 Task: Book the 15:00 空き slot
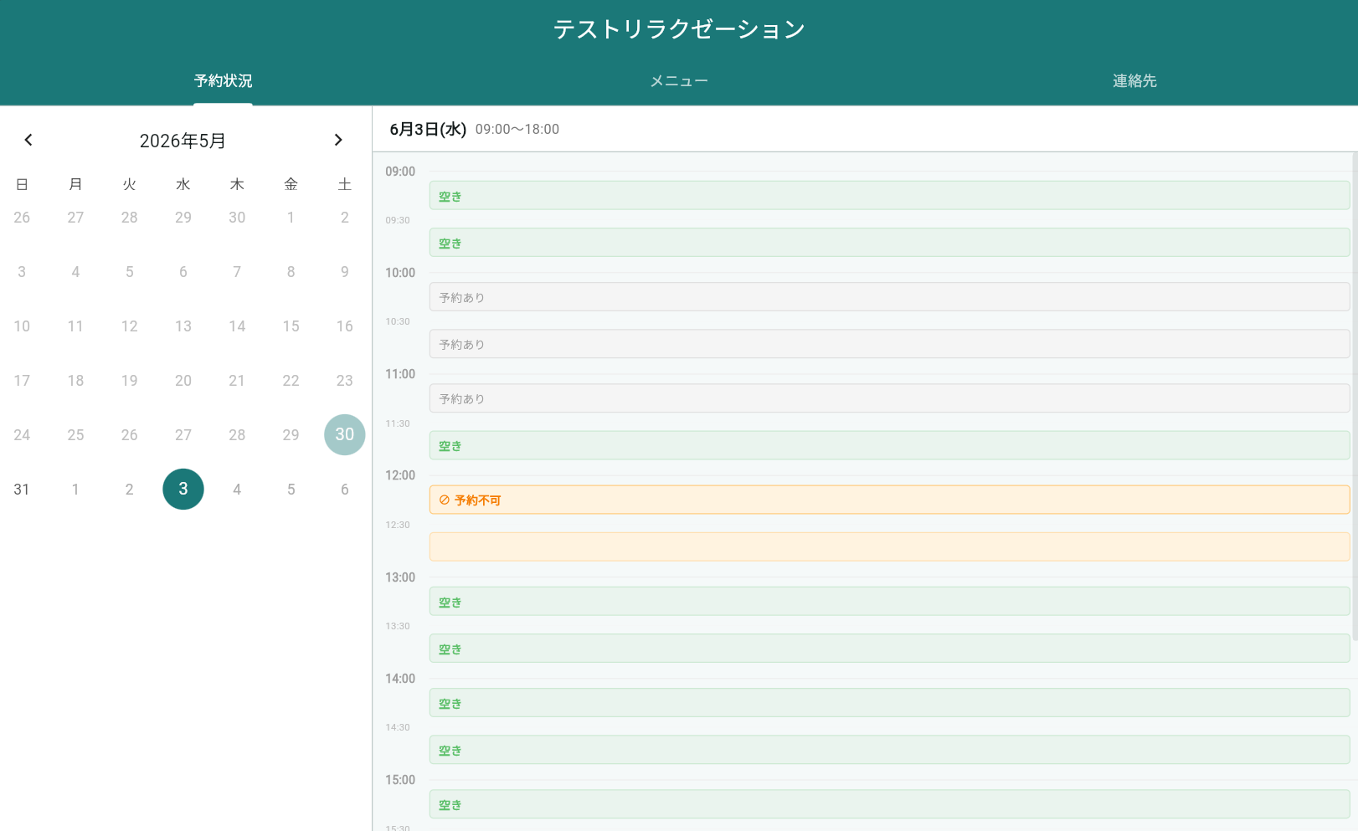coord(889,804)
